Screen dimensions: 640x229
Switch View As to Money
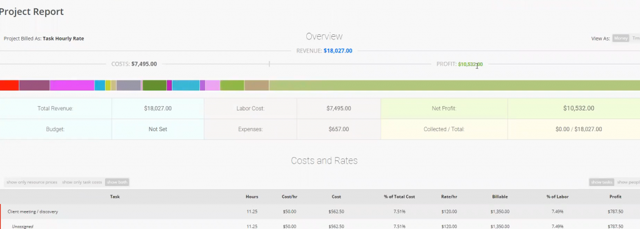tap(621, 38)
